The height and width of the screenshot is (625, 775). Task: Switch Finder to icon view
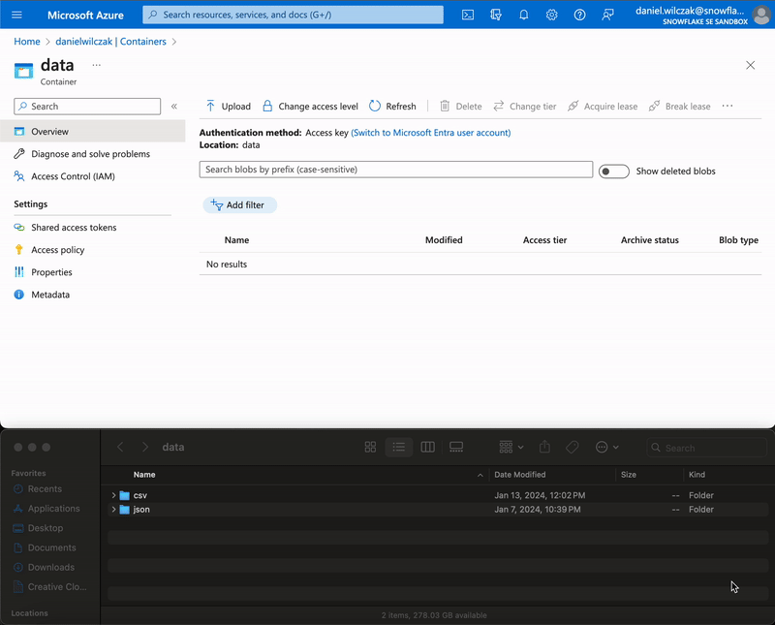[370, 447]
